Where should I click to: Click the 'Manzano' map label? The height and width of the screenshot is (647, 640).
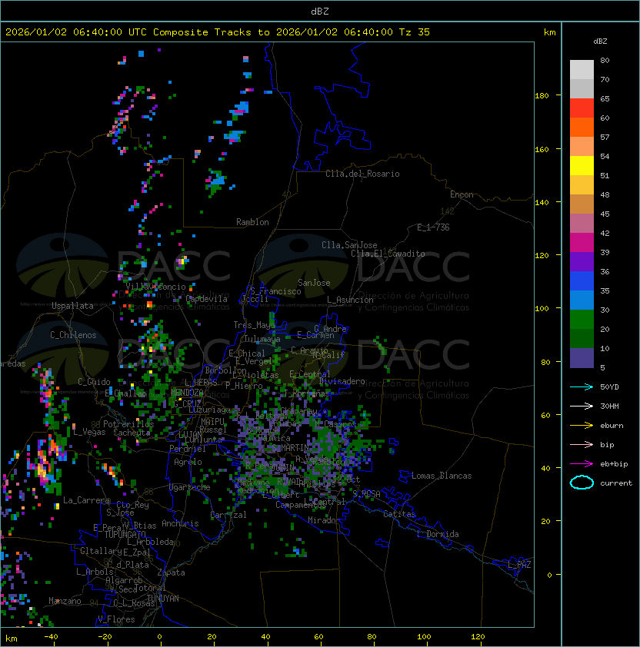(65, 601)
